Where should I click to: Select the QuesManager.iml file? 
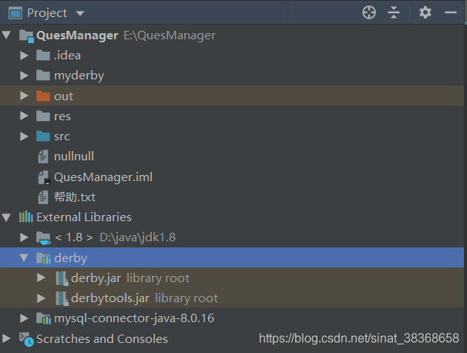103,177
